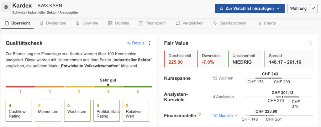Select the Relativer Wert score card
Image resolution: width=321 pixels, height=127 pixels.
click(136, 111)
